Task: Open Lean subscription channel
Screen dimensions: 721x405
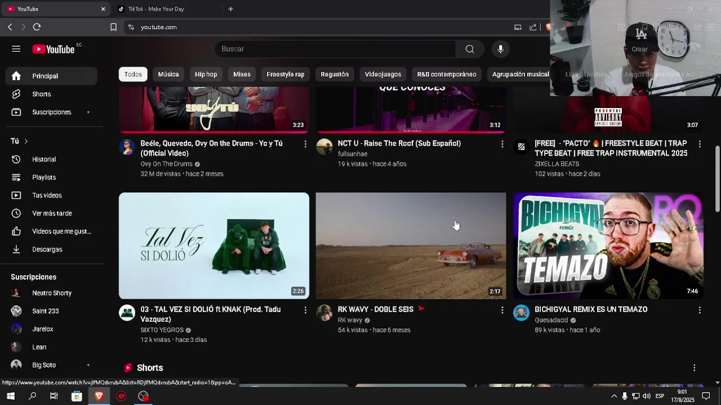Action: pos(51,347)
